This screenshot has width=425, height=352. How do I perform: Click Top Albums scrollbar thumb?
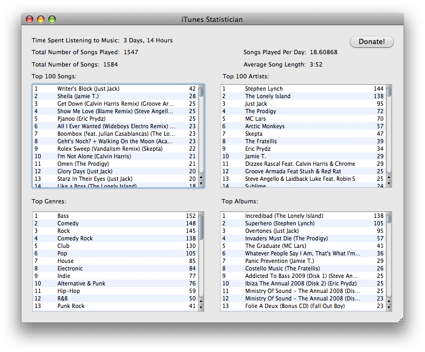[389, 218]
